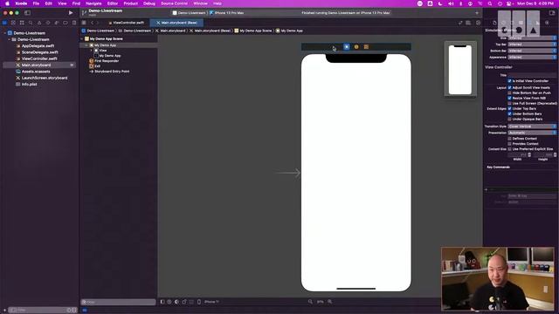Open the Source Control navigator icon
The height and width of the screenshot is (314, 559).
click(13, 23)
